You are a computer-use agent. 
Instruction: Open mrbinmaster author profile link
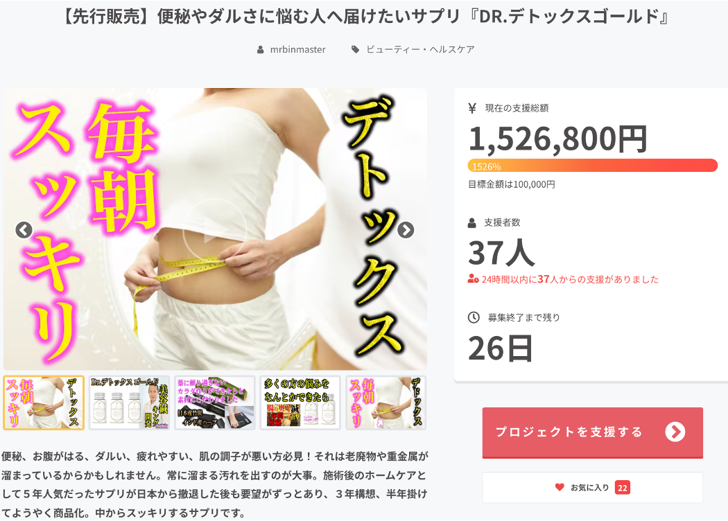pyautogui.click(x=297, y=50)
